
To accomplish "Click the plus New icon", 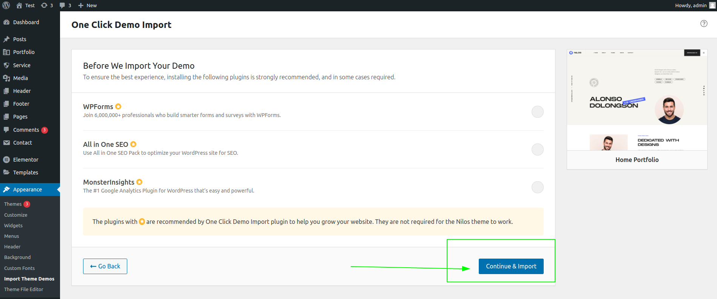I will [x=81, y=5].
